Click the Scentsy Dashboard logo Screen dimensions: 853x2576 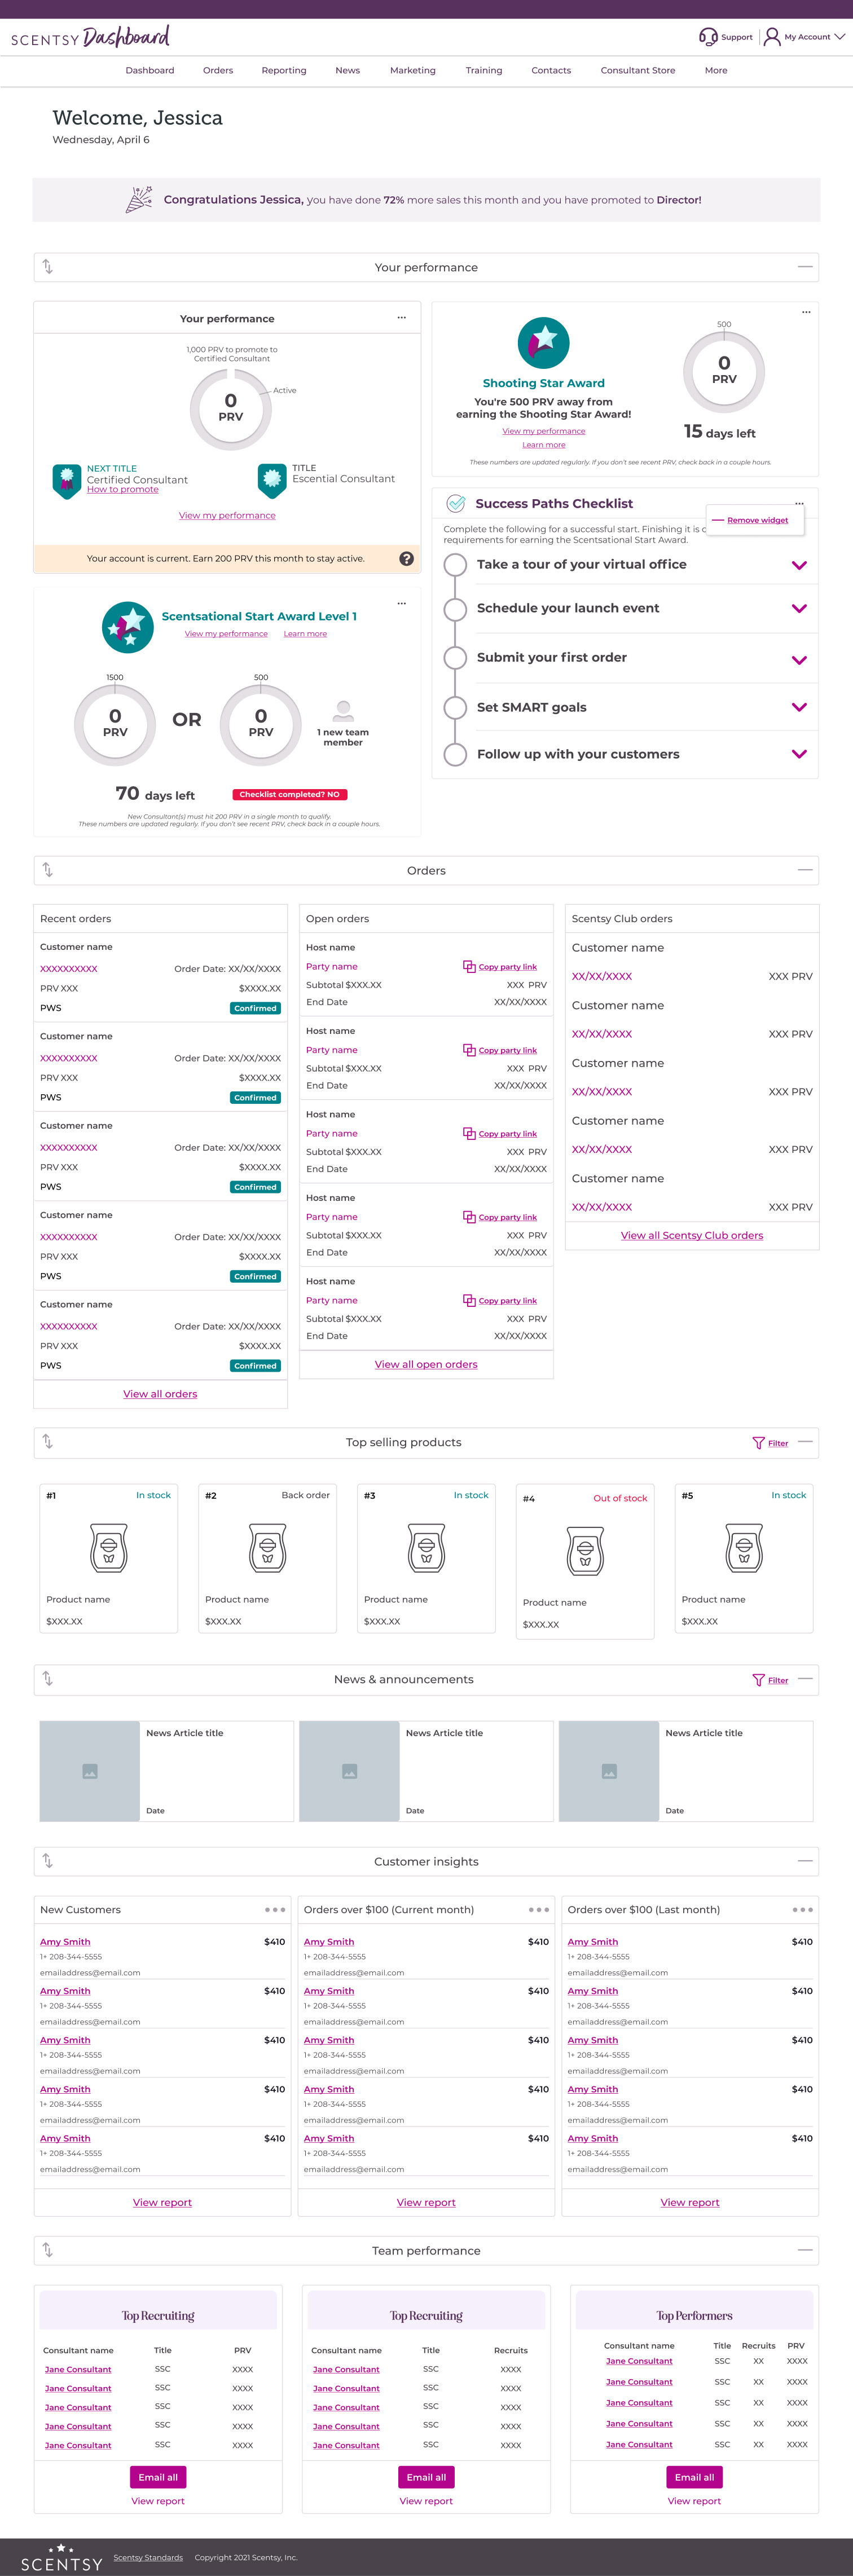coord(90,38)
